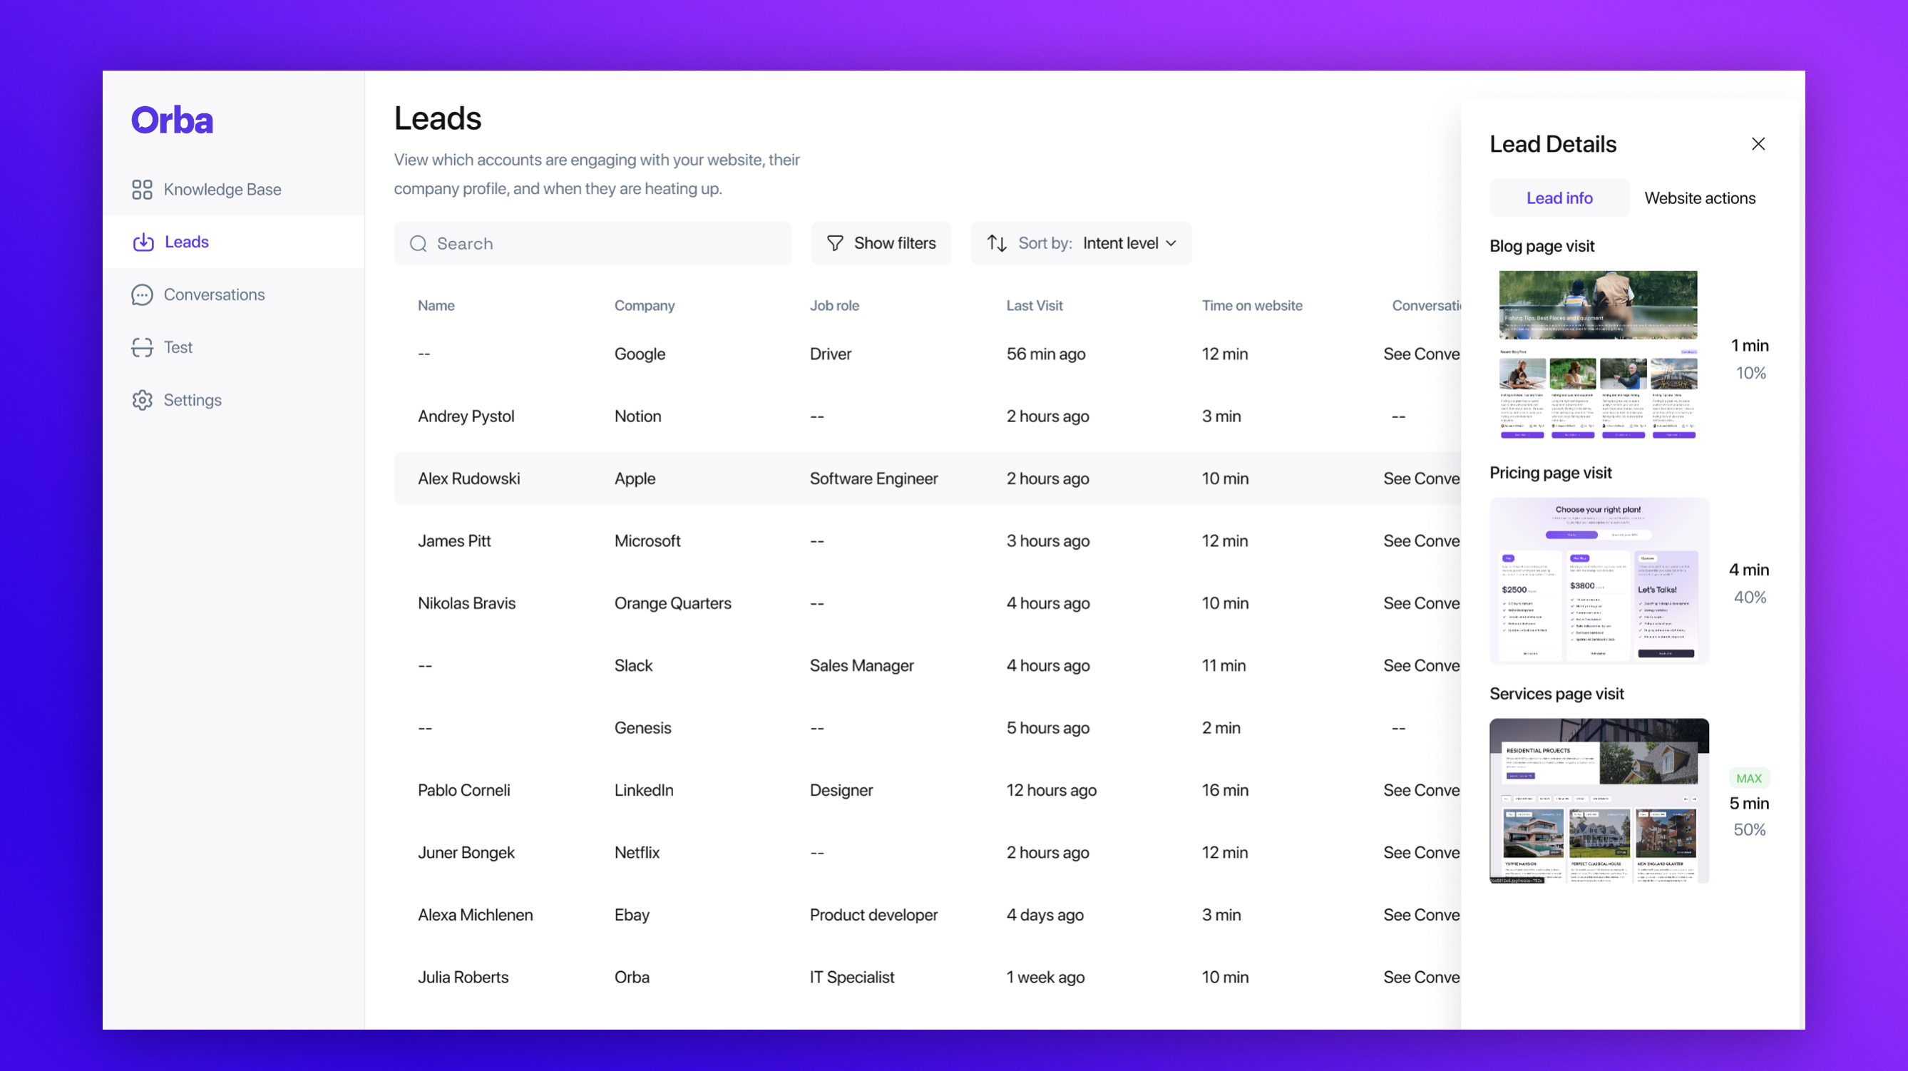Switch to the Lead info tab

click(1559, 198)
